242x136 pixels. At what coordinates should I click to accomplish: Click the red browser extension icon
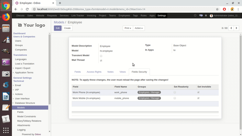[225, 9]
